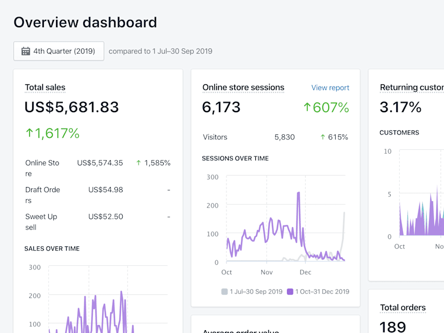Click the US$54.98 amount
This screenshot has height=333, width=444.
[105, 190]
